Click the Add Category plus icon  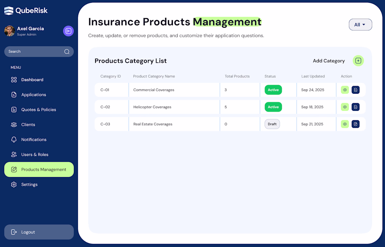tap(358, 61)
